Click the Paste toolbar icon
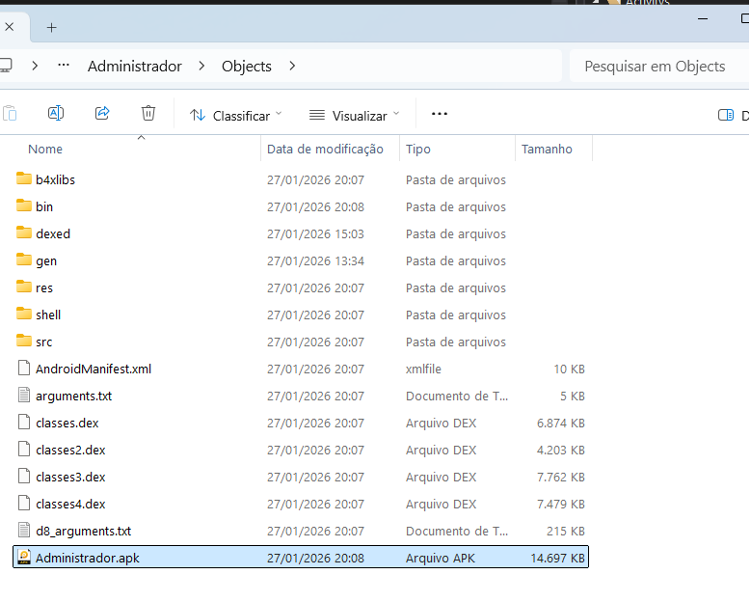Viewport: 750px width, 602px height. (10, 114)
